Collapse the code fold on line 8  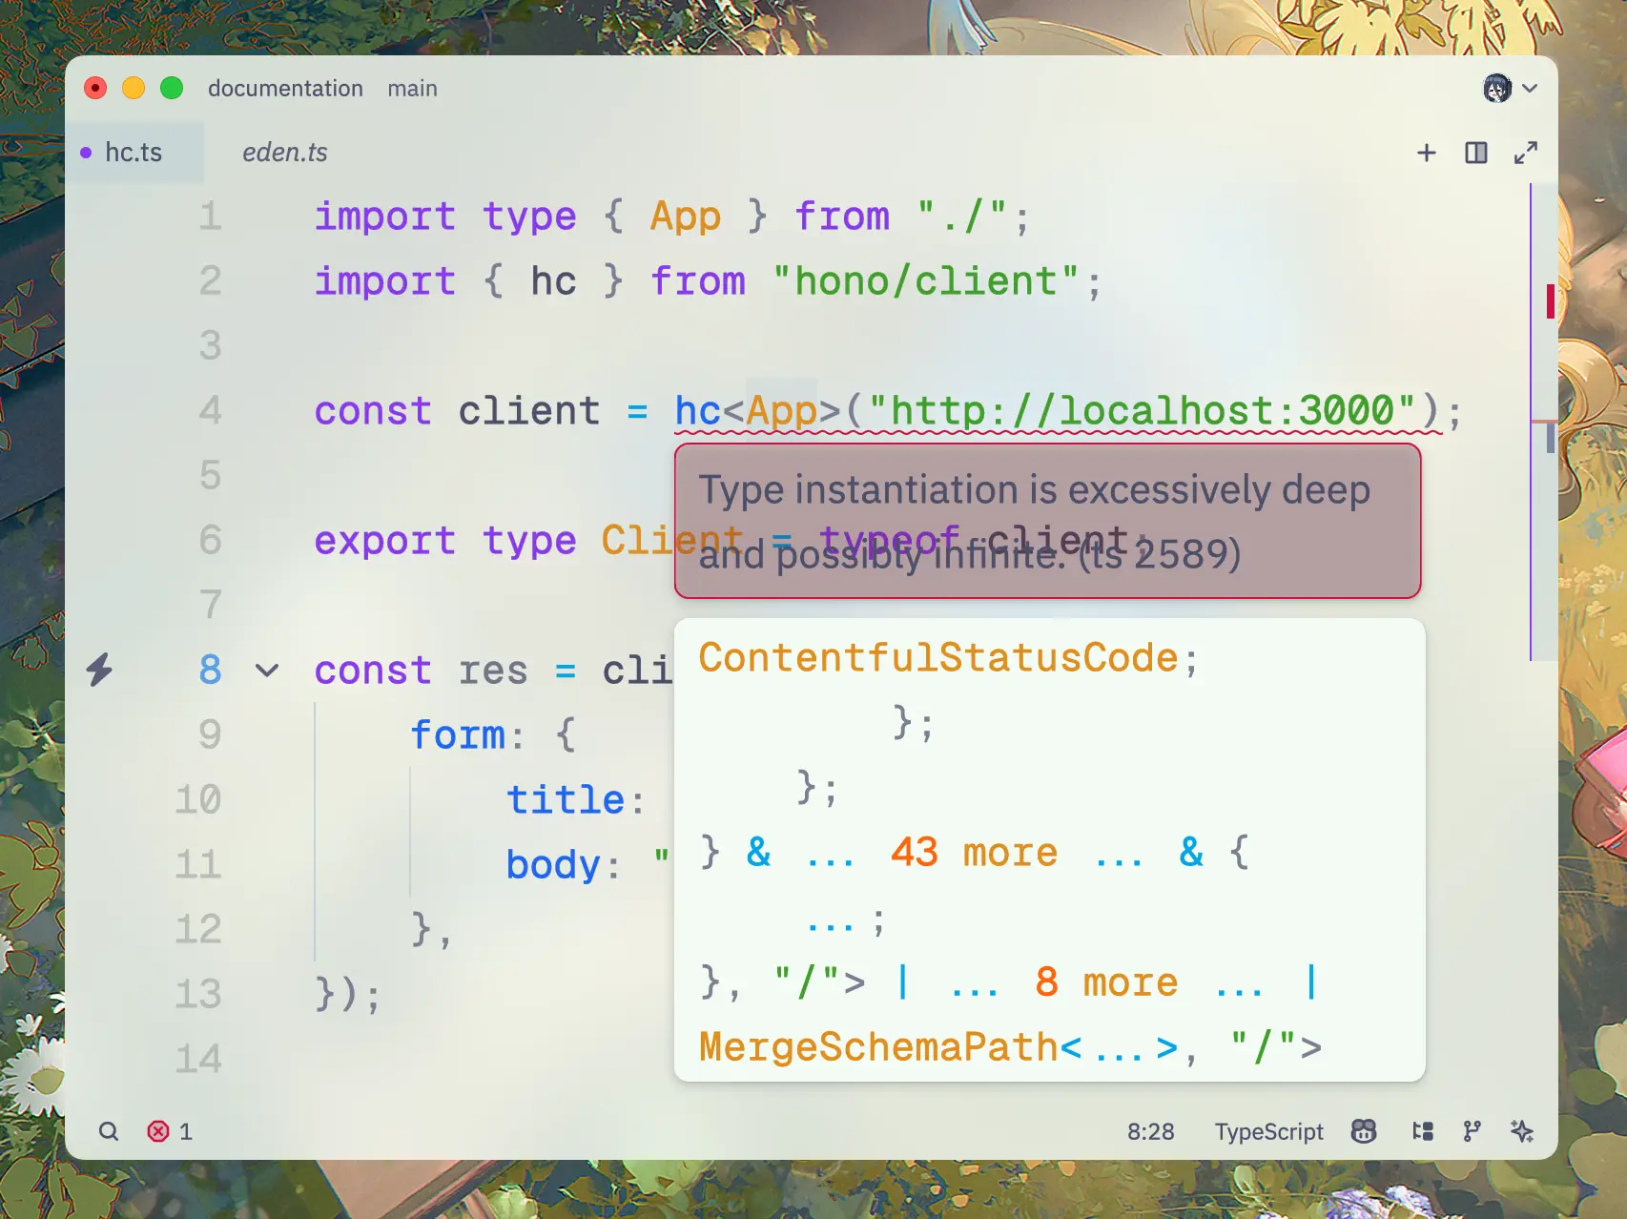point(267,671)
